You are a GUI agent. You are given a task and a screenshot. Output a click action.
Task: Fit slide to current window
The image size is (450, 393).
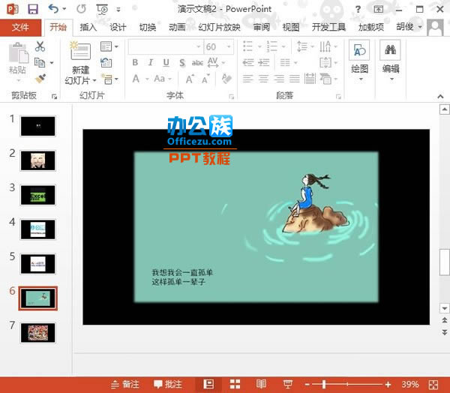coord(433,384)
